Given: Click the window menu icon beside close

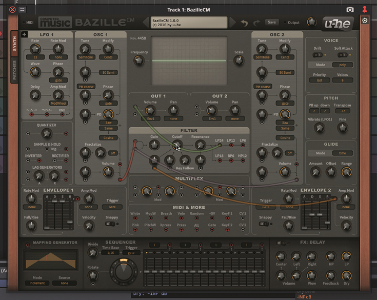Looking at the screenshot, I should 23,10.
